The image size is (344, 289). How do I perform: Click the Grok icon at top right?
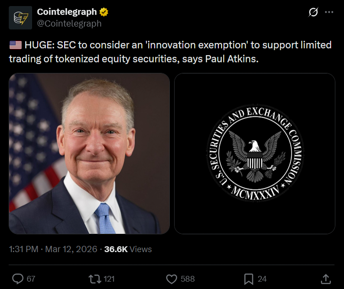[313, 12]
